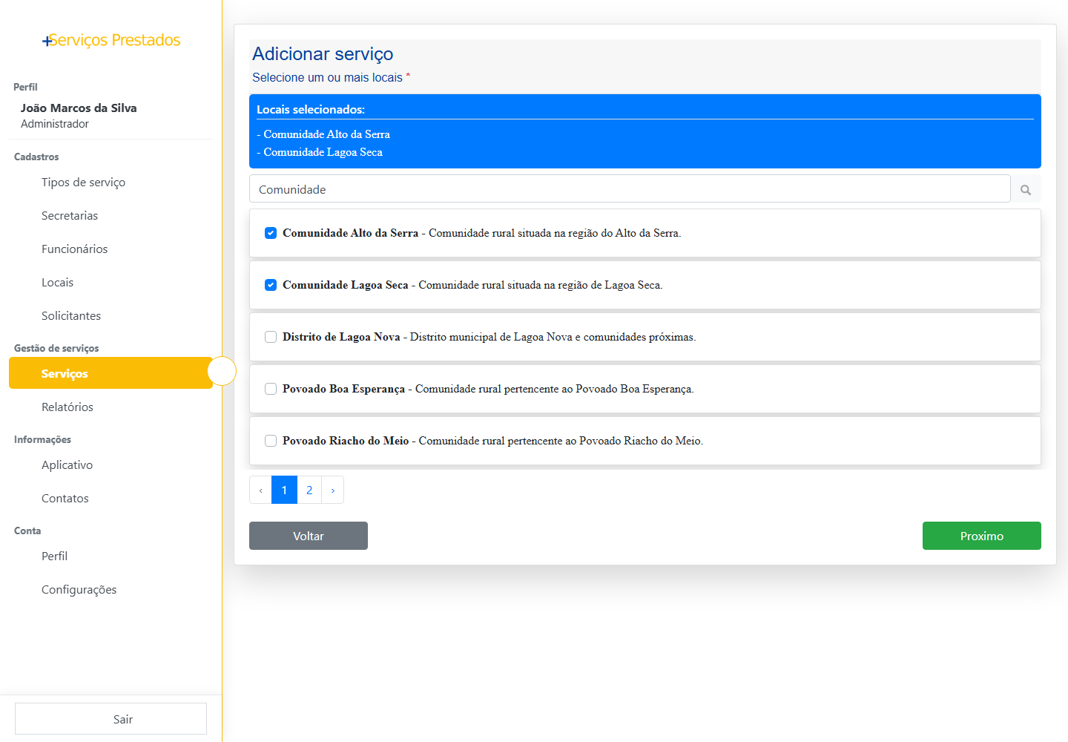This screenshot has width=1068, height=742.
Task: Click the Voltar button
Action: (x=309, y=536)
